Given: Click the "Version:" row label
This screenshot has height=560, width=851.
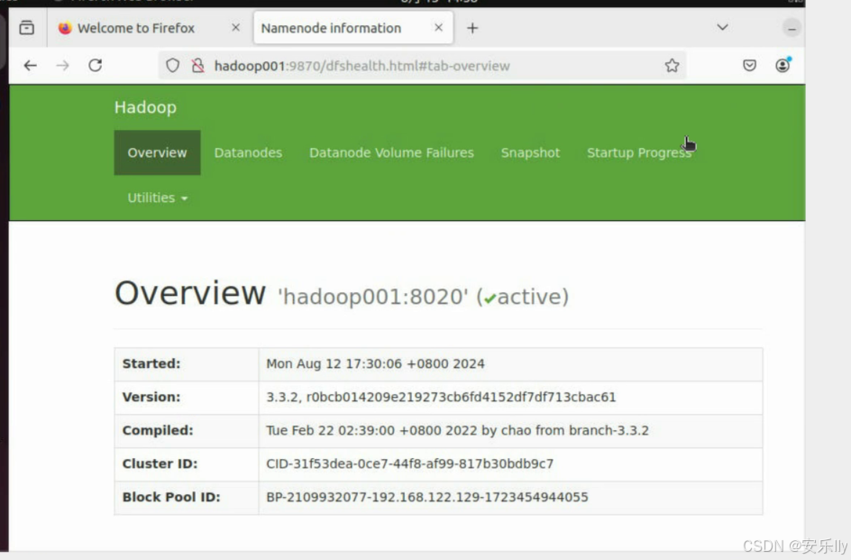Looking at the screenshot, I should (x=151, y=397).
